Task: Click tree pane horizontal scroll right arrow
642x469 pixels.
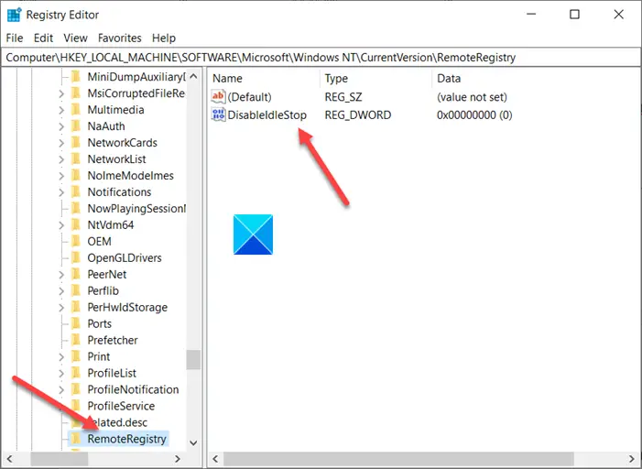Action: (x=178, y=459)
